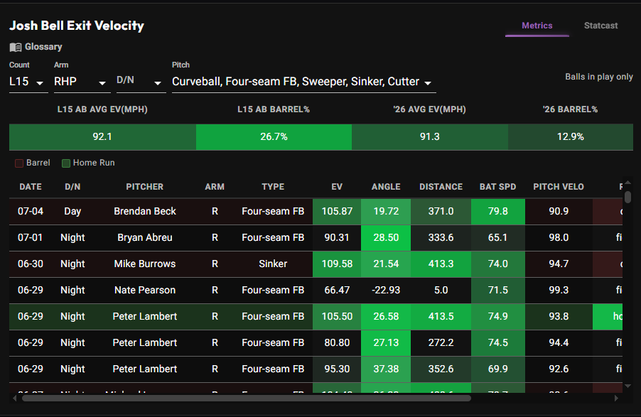Open the D/N filter dropdown

pyautogui.click(x=139, y=81)
